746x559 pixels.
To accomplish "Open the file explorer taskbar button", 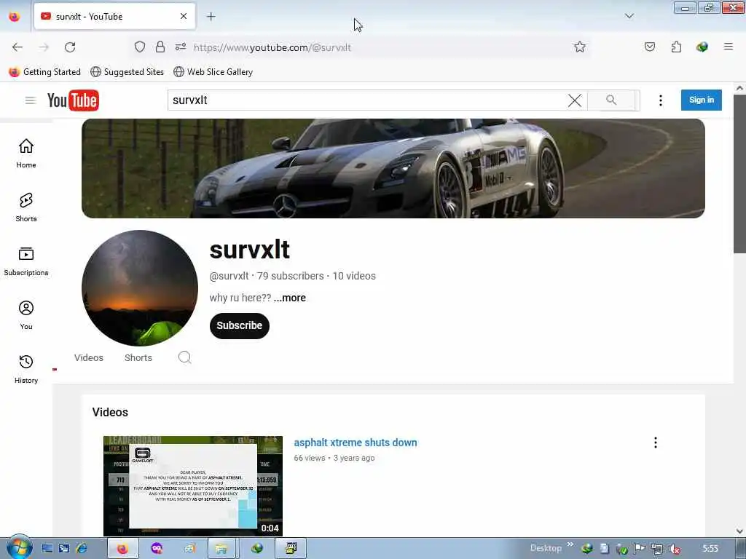I will pyautogui.click(x=221, y=549).
